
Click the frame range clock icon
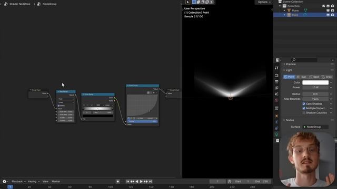230,182
